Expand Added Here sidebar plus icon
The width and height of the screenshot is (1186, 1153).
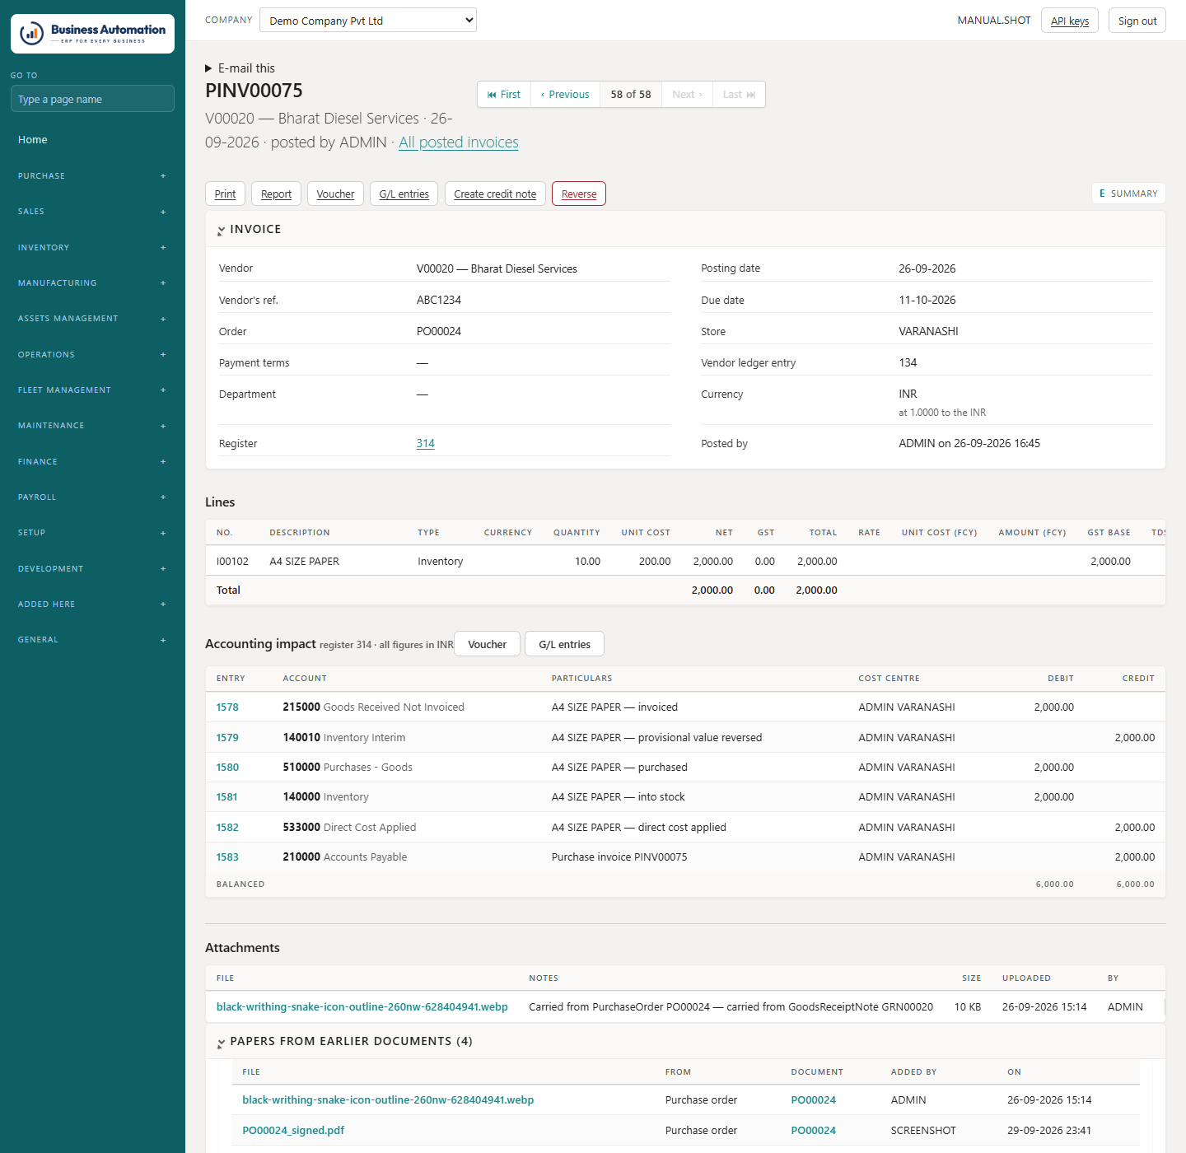[163, 605]
